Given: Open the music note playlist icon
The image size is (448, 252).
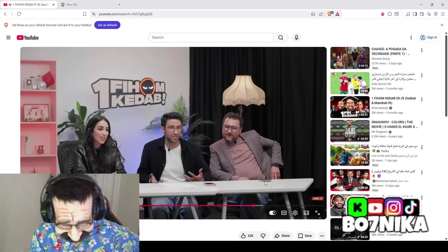Looking at the screenshot, I should pos(408,14).
